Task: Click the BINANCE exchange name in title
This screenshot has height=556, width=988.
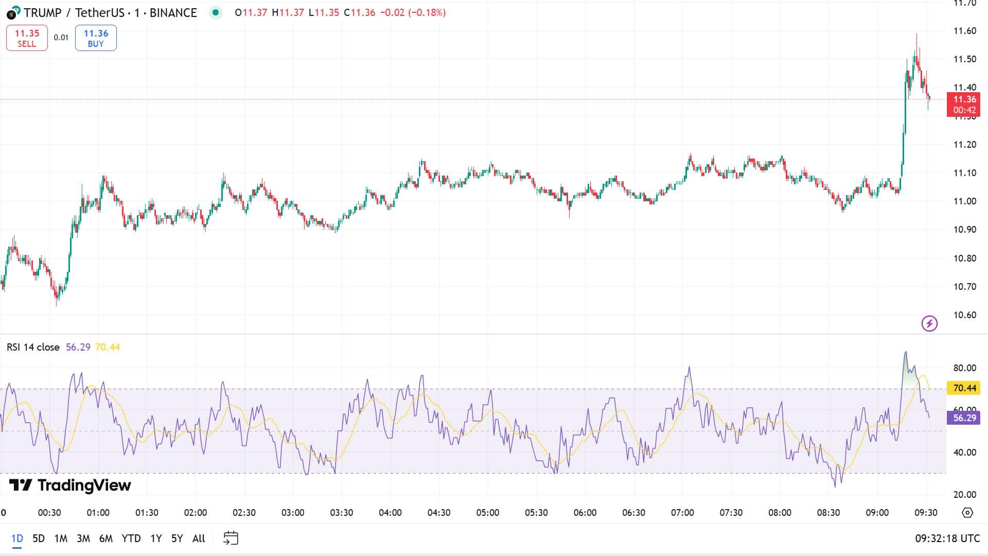Action: click(x=173, y=13)
